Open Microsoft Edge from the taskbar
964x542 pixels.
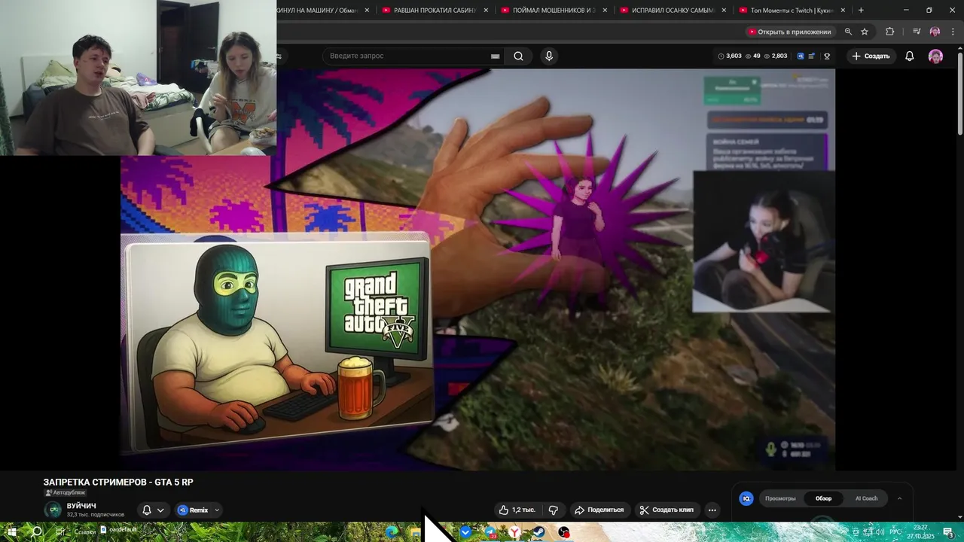tap(391, 532)
